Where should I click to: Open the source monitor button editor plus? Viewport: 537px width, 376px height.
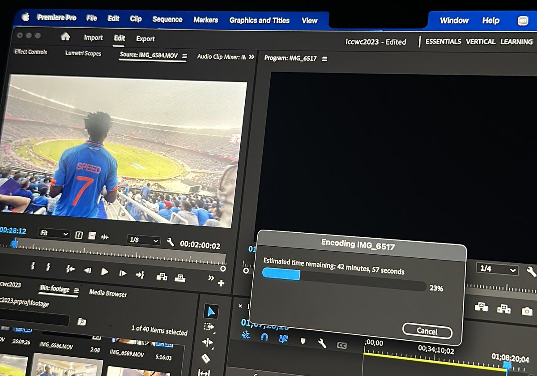pyautogui.click(x=221, y=283)
